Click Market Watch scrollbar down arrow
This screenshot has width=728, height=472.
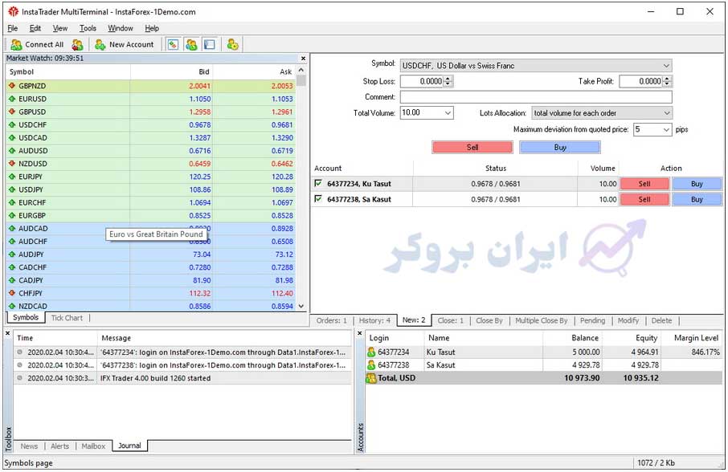(x=301, y=306)
